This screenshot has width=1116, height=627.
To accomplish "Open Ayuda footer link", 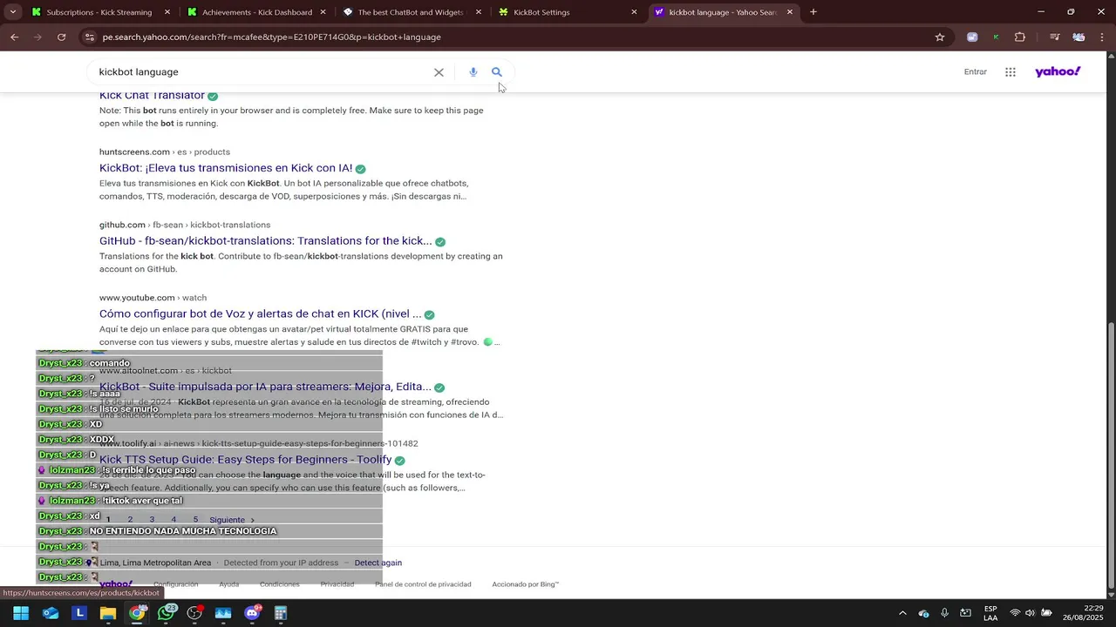I will click(229, 584).
